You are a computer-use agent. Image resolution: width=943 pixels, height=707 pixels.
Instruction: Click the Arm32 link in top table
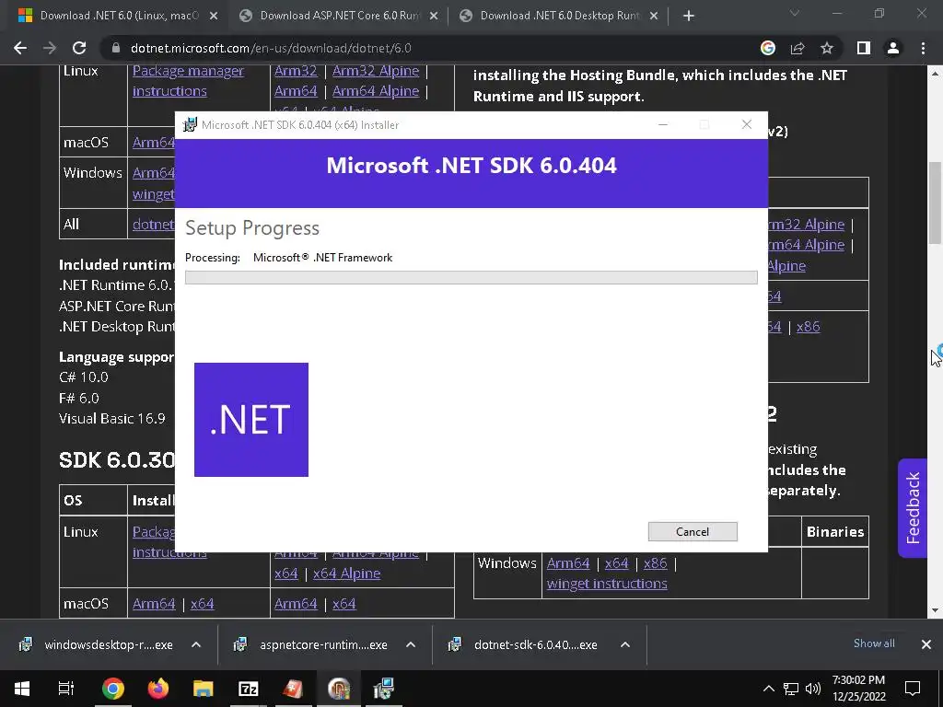tap(296, 70)
